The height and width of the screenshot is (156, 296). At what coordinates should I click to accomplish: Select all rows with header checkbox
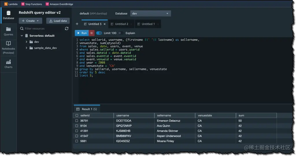tap(77, 116)
